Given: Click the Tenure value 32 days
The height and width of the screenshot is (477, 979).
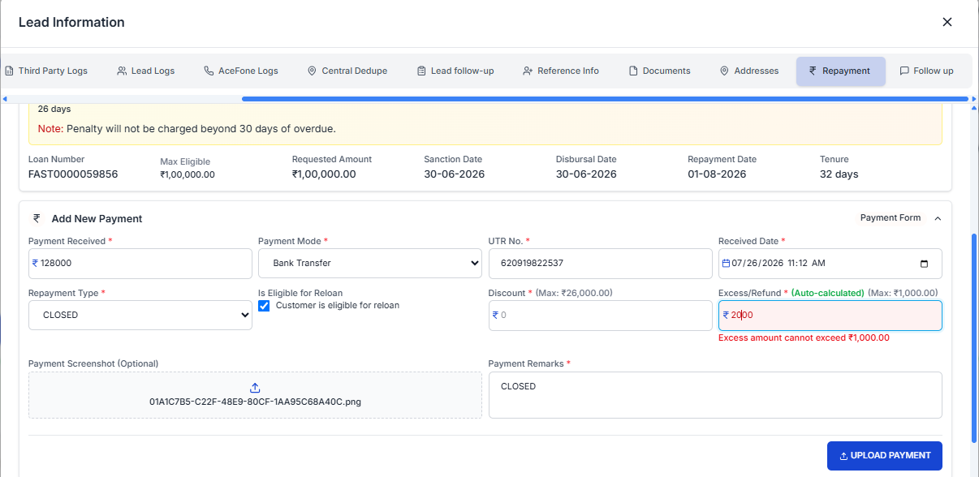Looking at the screenshot, I should pyautogui.click(x=839, y=174).
